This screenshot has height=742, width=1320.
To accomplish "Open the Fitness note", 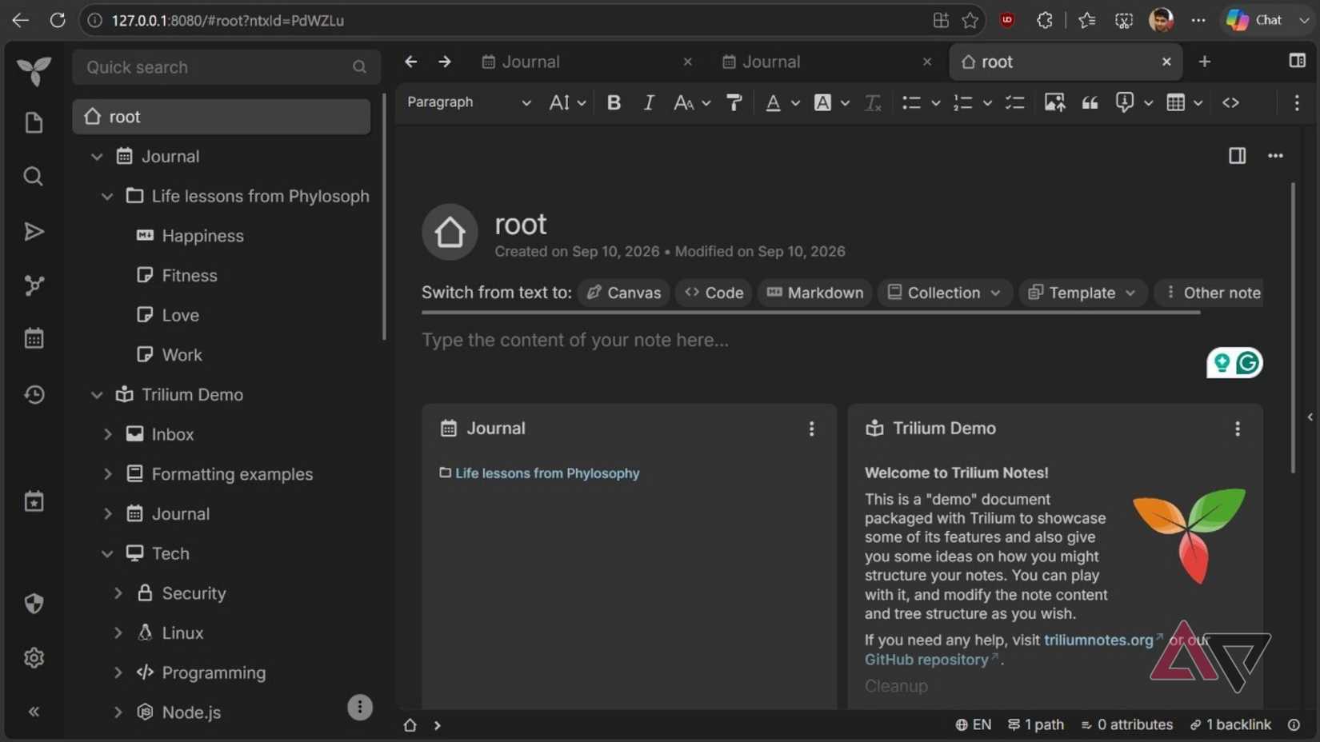I will click(x=189, y=276).
